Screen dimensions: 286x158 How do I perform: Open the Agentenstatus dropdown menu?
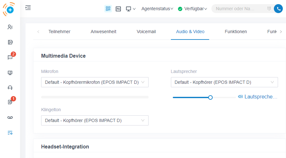(157, 9)
